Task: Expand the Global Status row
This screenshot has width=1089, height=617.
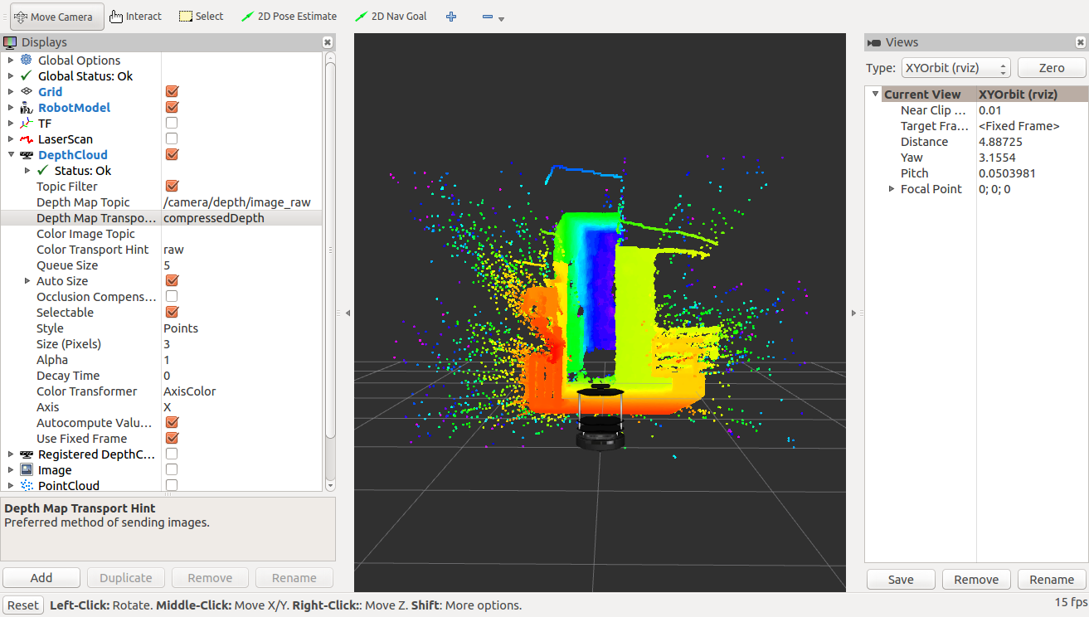Action: (10, 75)
